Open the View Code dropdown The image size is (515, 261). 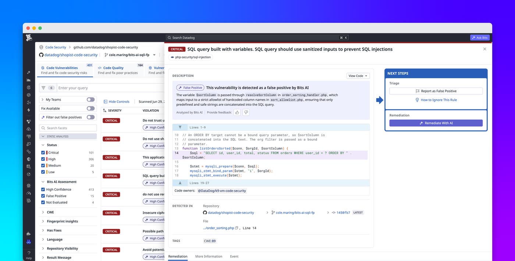click(x=358, y=76)
